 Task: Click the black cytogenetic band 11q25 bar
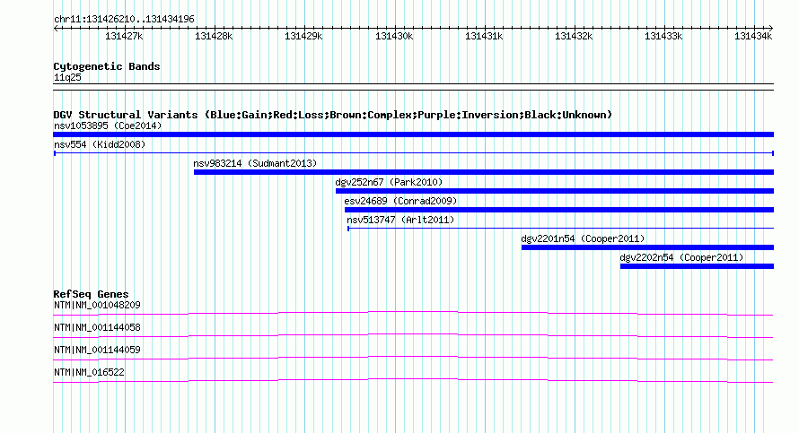click(413, 87)
